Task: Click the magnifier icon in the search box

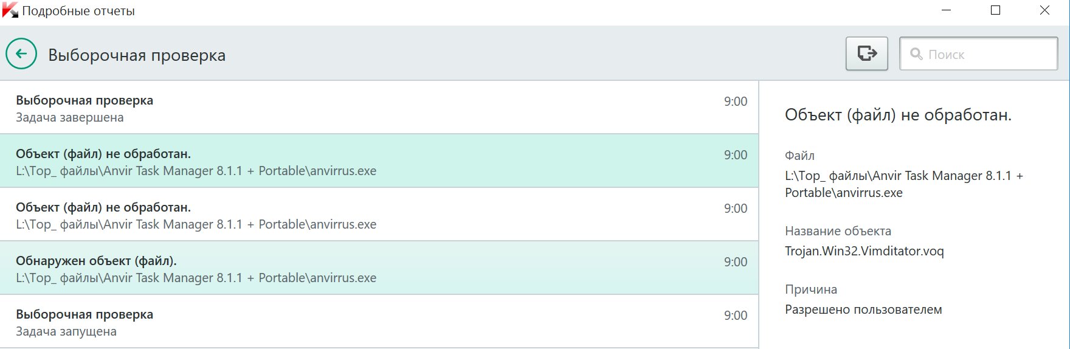Action: (x=916, y=54)
